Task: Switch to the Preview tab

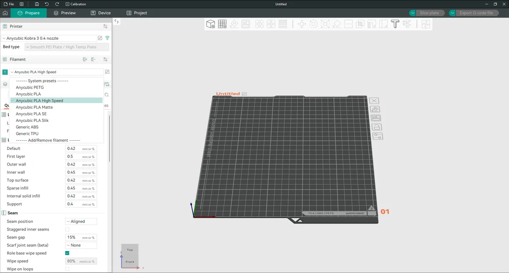Action: (64, 13)
